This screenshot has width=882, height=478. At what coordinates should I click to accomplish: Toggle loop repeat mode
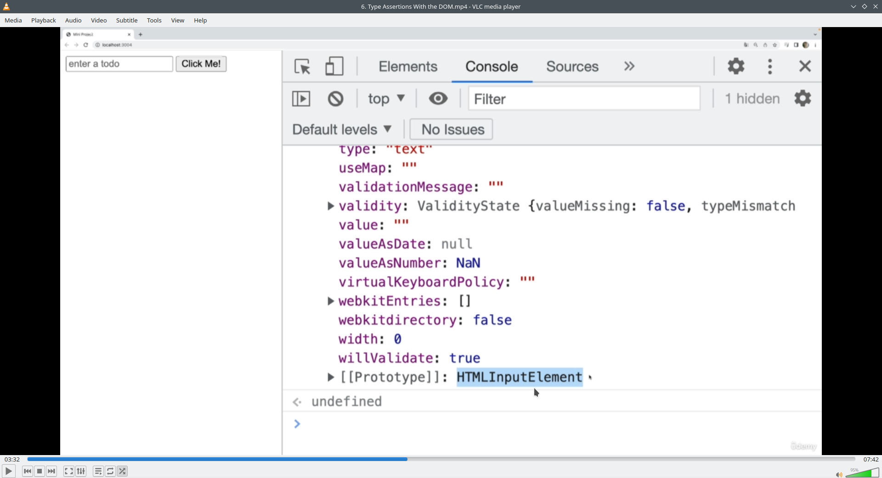[x=110, y=471]
